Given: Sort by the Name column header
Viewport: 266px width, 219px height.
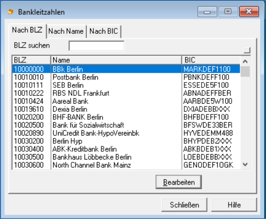Looking at the screenshot, I should coord(116,60).
